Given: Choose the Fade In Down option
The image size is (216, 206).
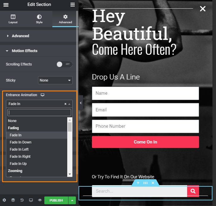Looking at the screenshot, I should 37,142.
